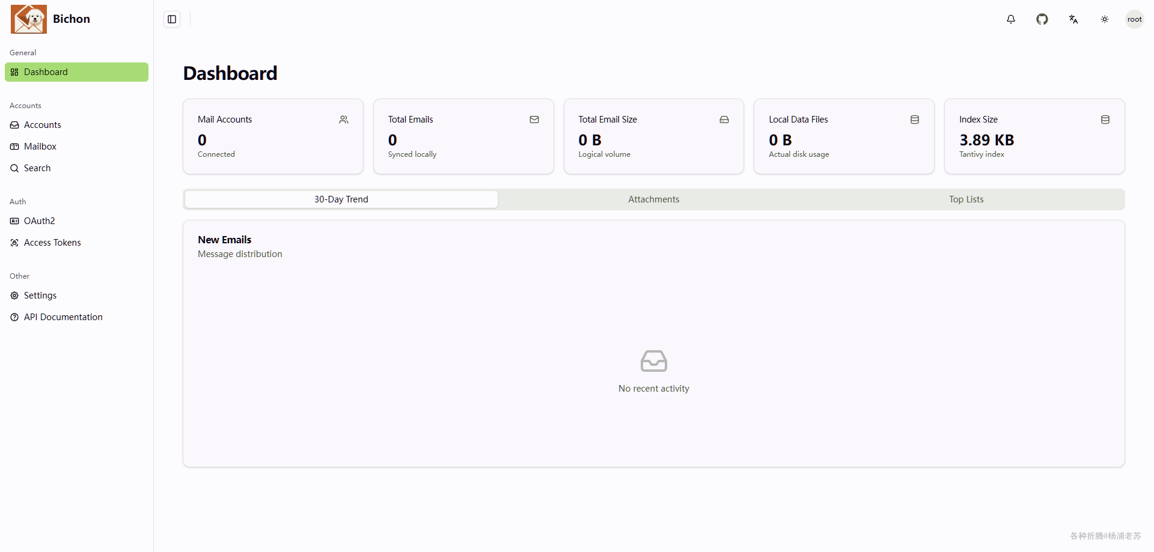The image size is (1154, 552).
Task: Open the language translation icon
Action: pos(1073,19)
